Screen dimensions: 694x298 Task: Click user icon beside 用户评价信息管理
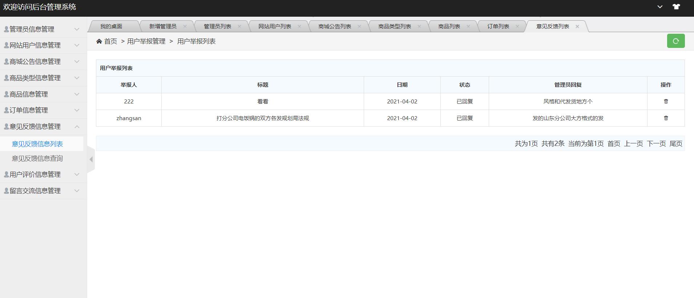[6, 175]
